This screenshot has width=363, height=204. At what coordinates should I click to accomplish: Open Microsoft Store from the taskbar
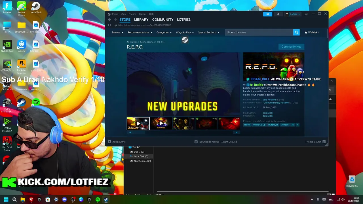(x=48, y=199)
